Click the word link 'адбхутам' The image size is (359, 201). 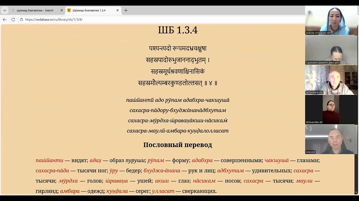pyautogui.click(x=231, y=171)
